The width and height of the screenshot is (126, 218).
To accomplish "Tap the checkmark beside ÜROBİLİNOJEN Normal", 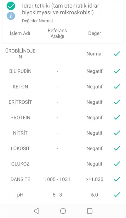I will tap(117, 54).
